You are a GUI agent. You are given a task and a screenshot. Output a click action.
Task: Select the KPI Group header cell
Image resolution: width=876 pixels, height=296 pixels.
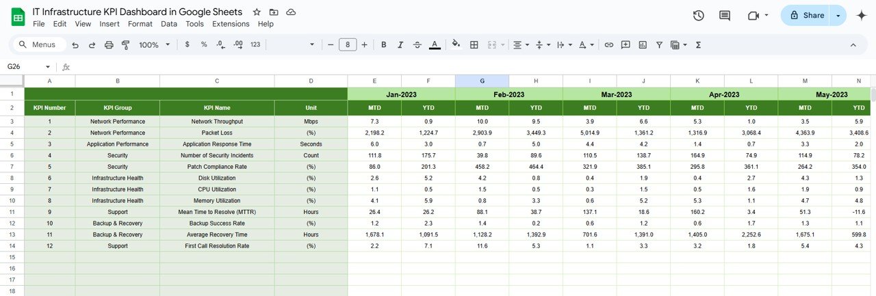[118, 108]
